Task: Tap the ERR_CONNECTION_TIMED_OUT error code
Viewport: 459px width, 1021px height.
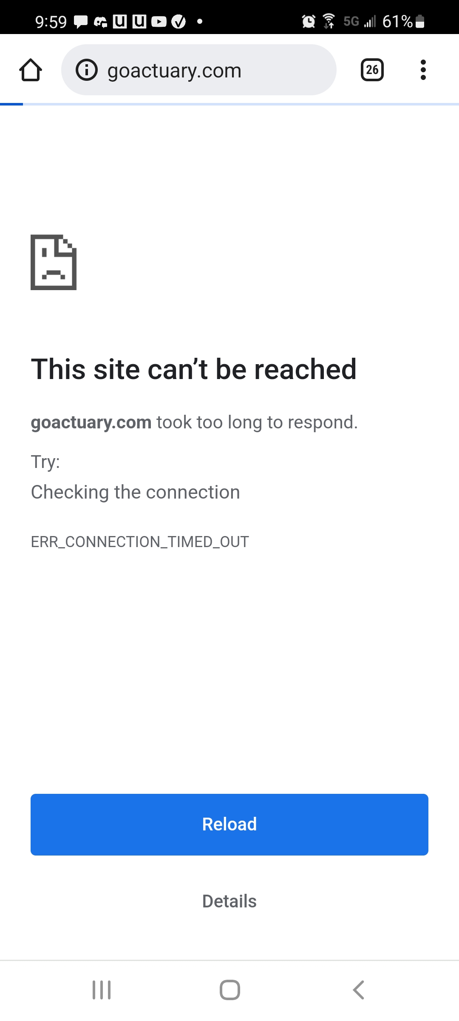Action: tap(140, 542)
